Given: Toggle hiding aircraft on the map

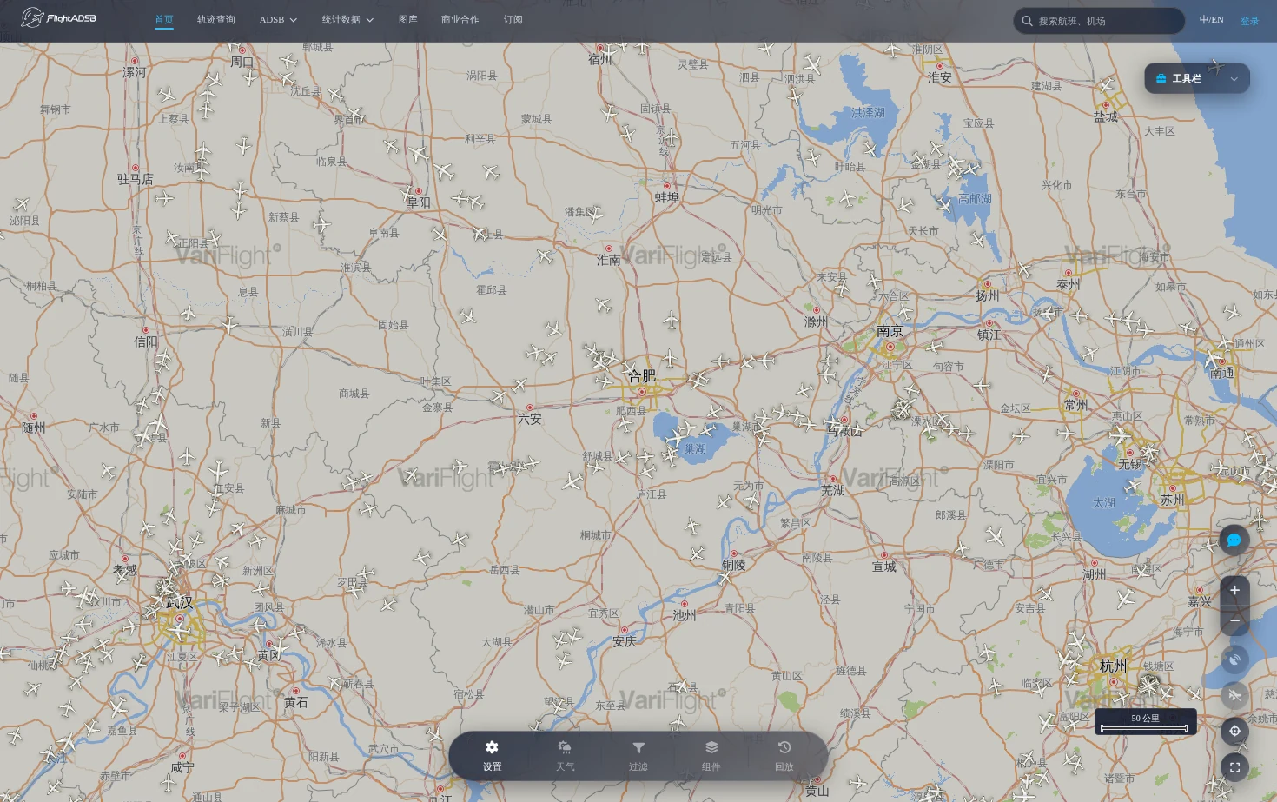Looking at the screenshot, I should [1234, 695].
